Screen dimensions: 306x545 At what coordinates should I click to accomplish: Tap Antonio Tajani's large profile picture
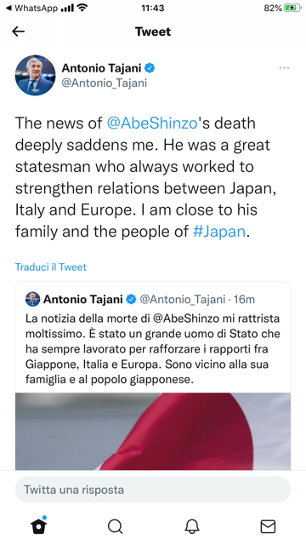[x=35, y=75]
